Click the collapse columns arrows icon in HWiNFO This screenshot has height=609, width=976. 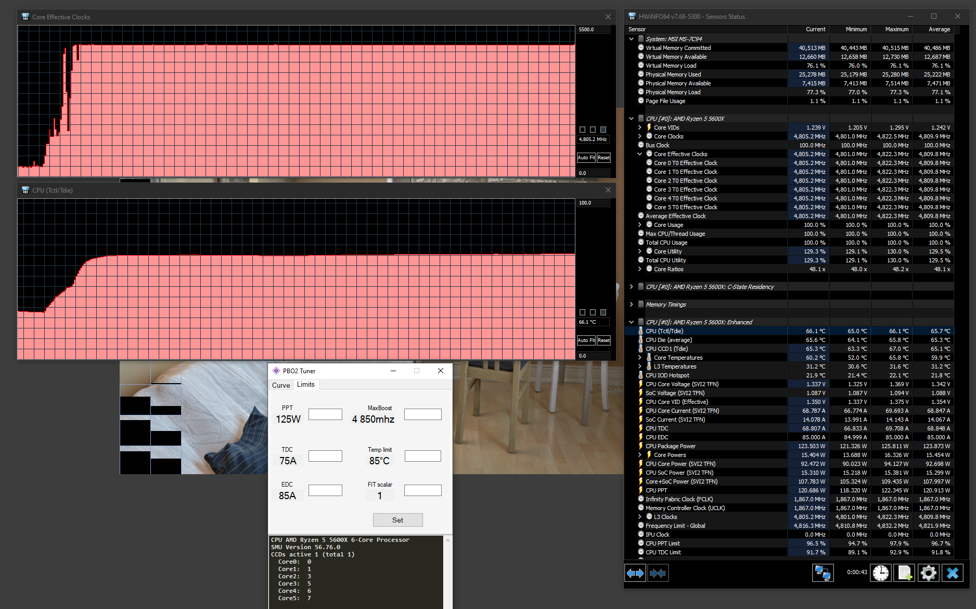pyautogui.click(x=658, y=573)
